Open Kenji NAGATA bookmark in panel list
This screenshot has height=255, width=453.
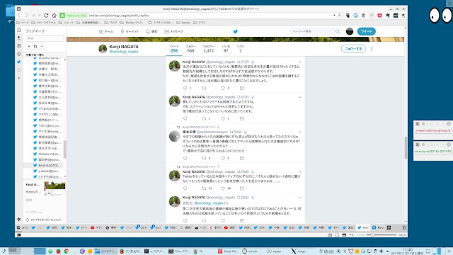click(47, 165)
